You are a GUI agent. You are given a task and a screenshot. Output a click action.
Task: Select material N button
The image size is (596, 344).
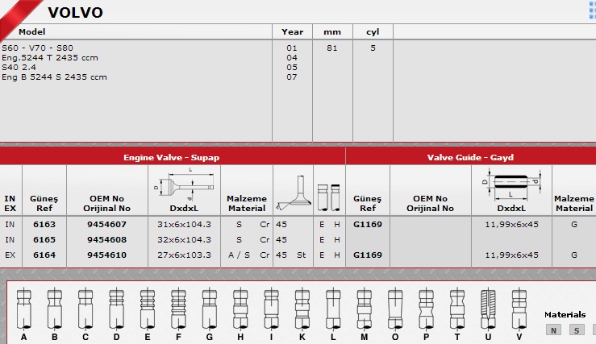[553, 329]
